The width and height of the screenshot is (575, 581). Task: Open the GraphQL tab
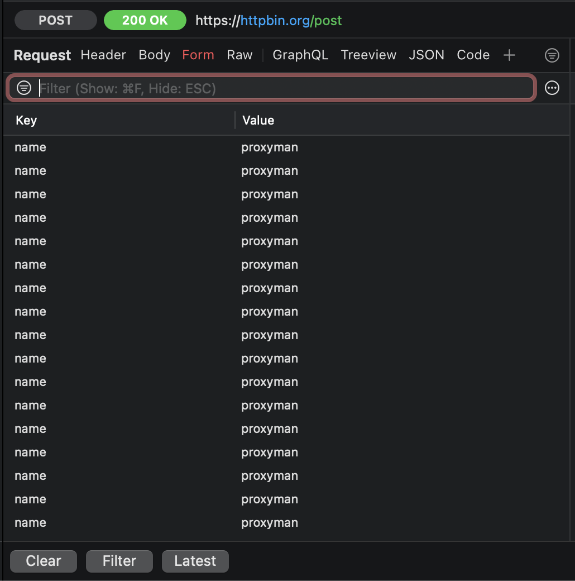click(x=300, y=55)
